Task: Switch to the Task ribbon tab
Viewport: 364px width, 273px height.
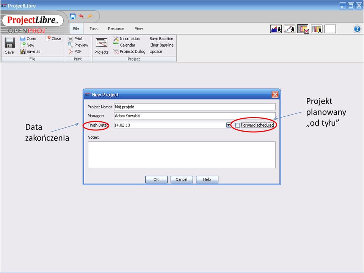Action: [94, 28]
